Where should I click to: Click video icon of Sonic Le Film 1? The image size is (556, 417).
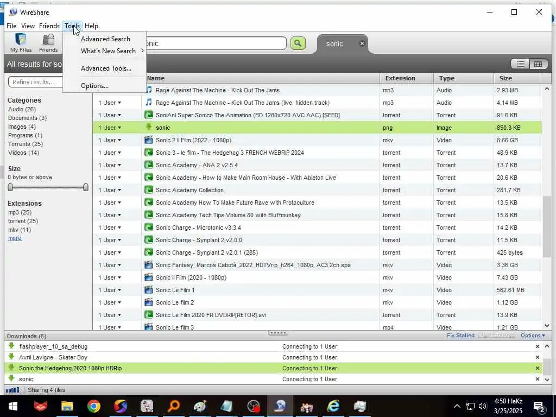click(x=149, y=290)
